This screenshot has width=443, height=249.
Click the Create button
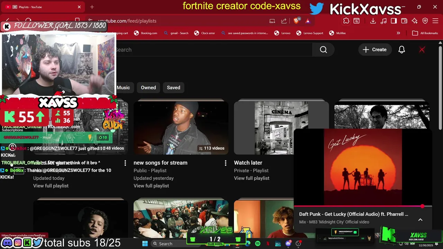pyautogui.click(x=374, y=50)
